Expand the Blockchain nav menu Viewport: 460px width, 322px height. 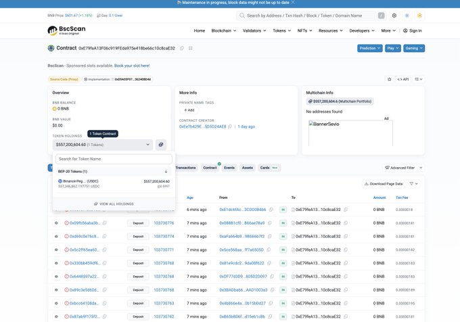(224, 30)
